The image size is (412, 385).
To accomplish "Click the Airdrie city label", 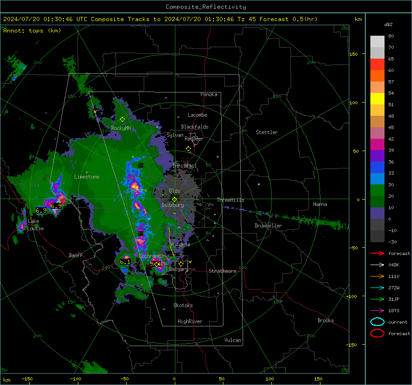I will coord(180,244).
